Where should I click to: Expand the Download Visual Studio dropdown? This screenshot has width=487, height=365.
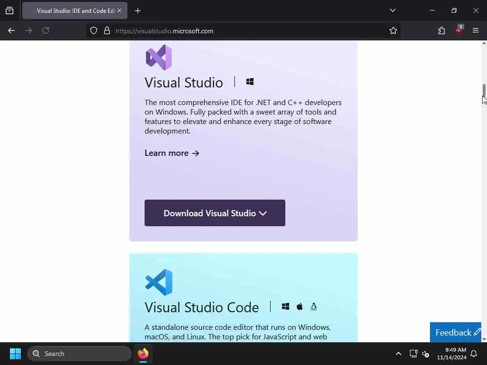pos(215,213)
